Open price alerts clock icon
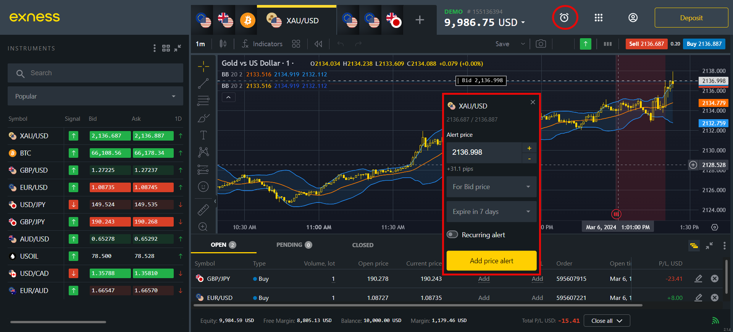 click(564, 18)
